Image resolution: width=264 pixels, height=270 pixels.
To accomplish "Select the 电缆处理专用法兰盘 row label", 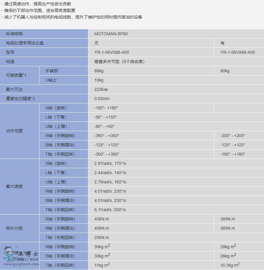I will click(25, 43).
